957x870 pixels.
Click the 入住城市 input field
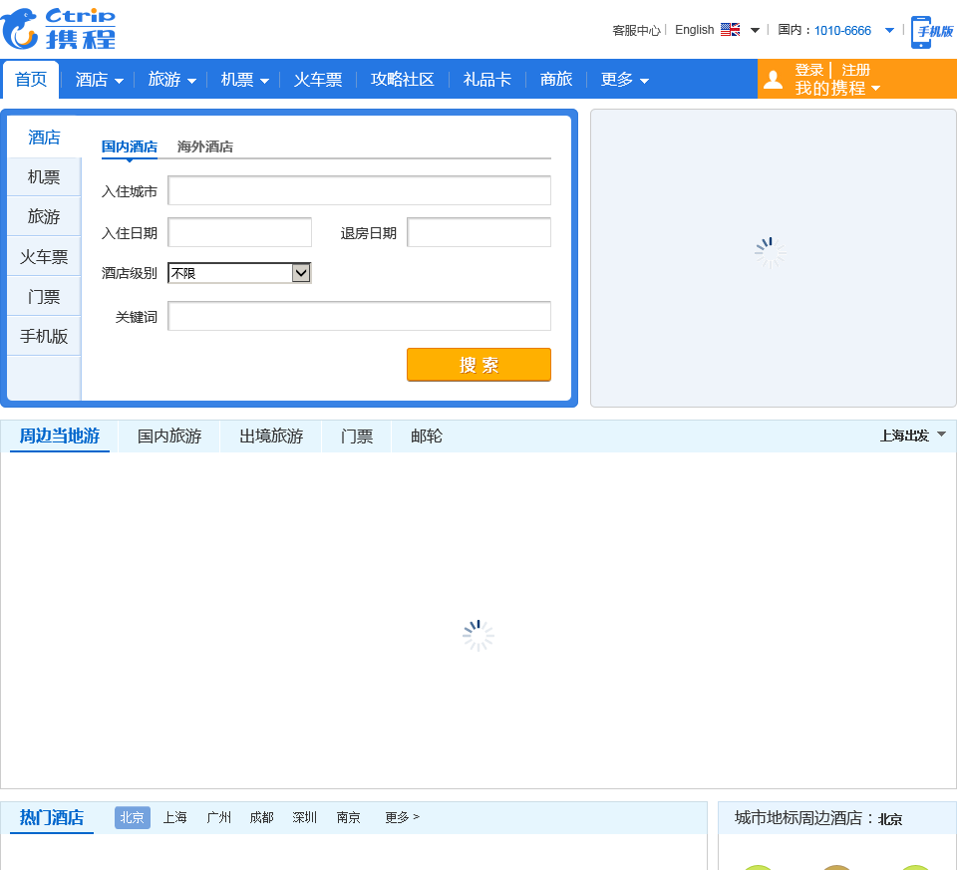(360, 190)
